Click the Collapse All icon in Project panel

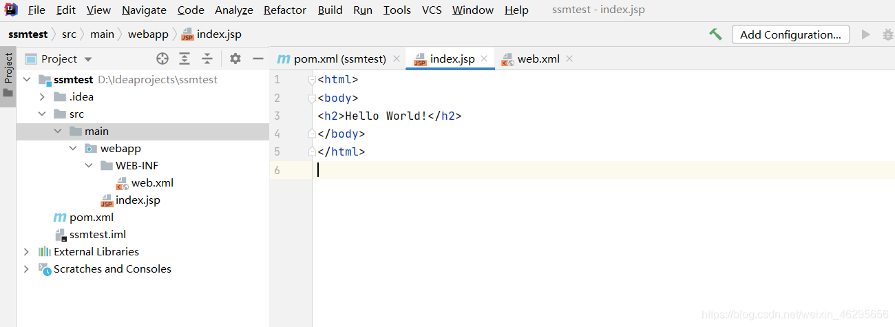click(x=207, y=59)
